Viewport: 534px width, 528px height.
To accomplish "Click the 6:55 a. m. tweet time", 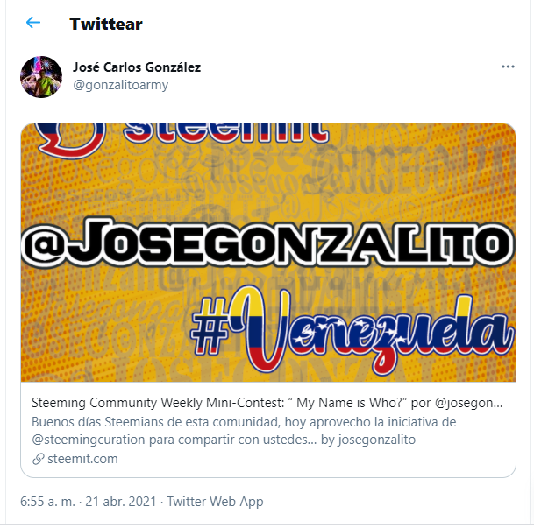I will [x=47, y=502].
